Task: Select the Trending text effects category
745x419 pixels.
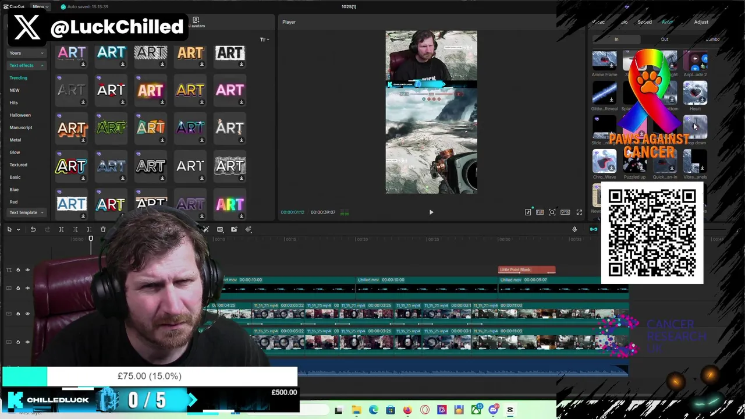Action: [18, 78]
